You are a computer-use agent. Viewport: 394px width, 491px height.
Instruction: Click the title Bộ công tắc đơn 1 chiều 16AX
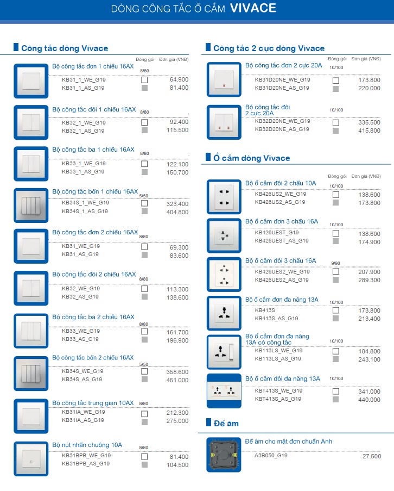(x=93, y=66)
